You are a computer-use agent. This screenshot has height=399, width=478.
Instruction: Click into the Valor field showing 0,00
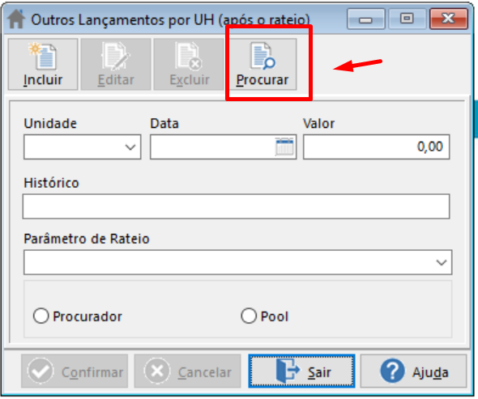click(x=376, y=147)
